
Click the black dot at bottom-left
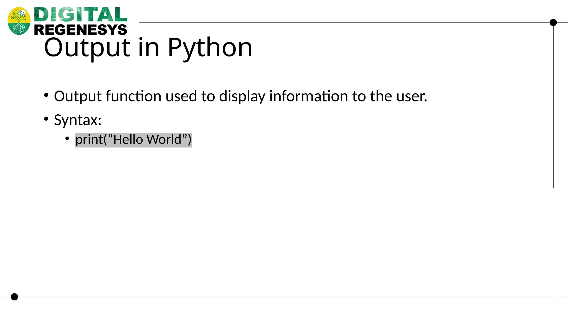tap(14, 297)
